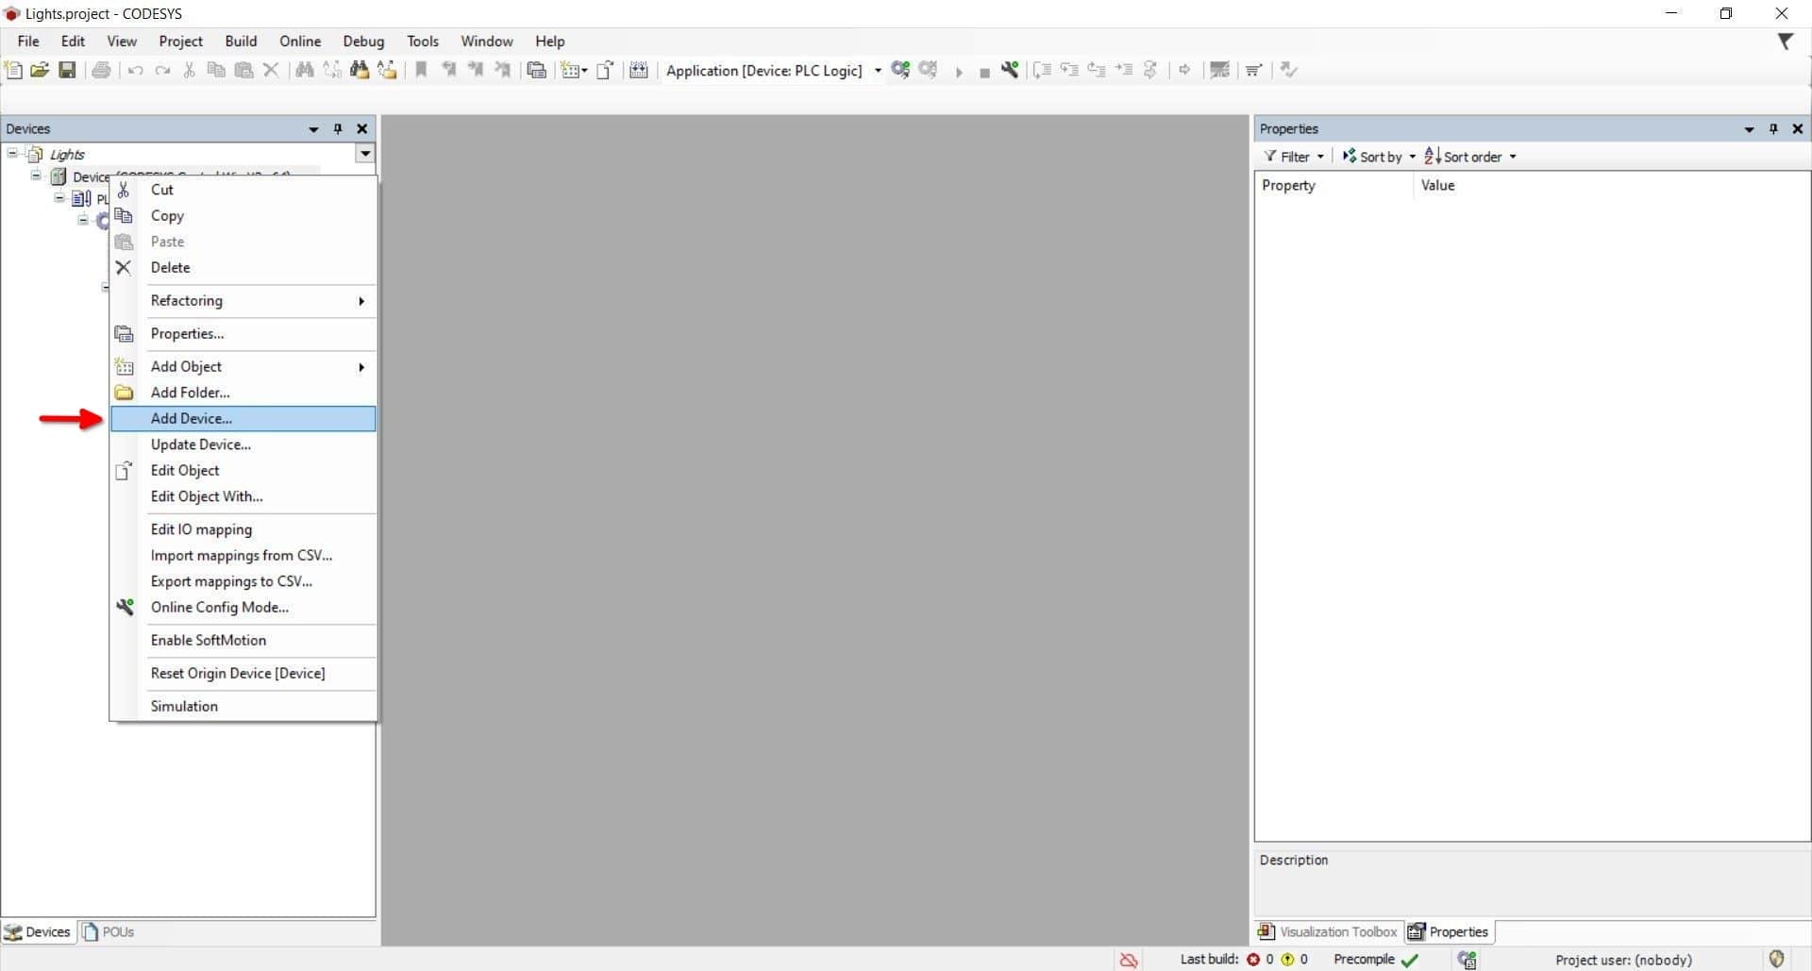The image size is (1812, 971).
Task: Toggle auto-hide pin on Properties panel
Action: [1773, 129]
